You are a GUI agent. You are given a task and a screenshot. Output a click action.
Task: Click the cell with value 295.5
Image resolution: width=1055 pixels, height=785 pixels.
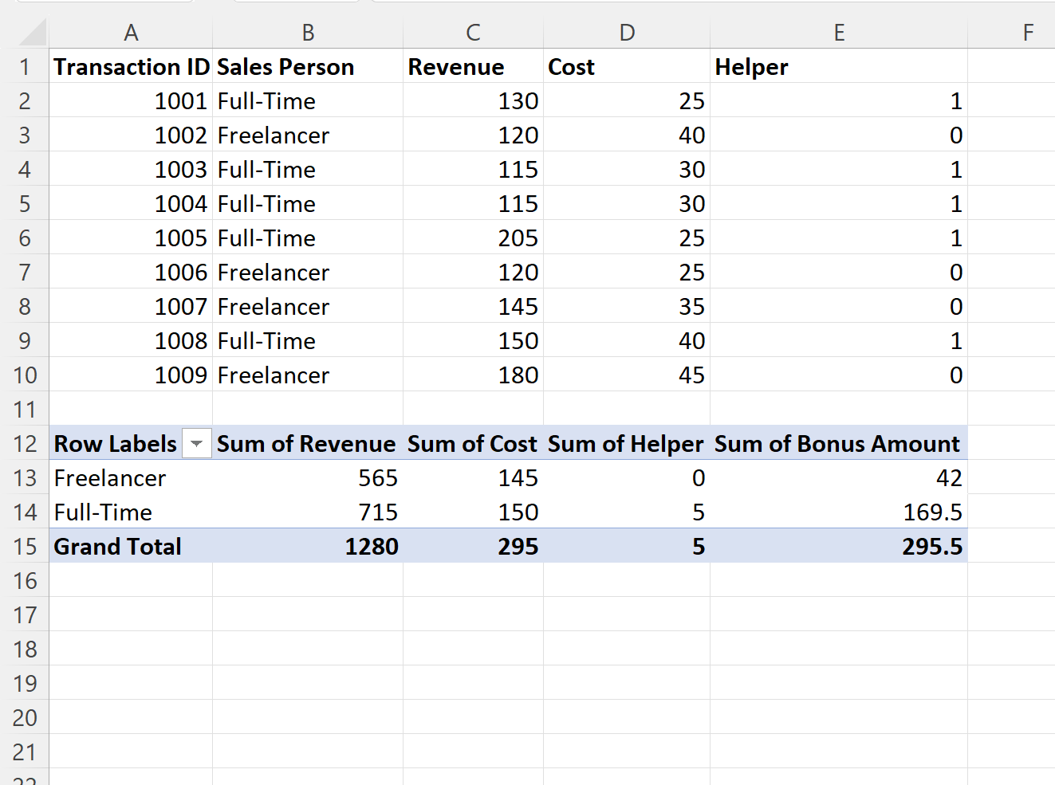point(934,547)
